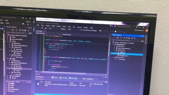The image size is (169, 95).
Task: Click the Warning triangle filter icon
Action: 60,77
